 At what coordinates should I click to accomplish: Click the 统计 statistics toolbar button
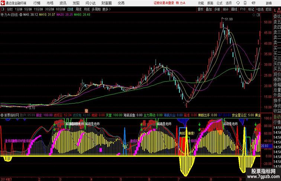[226, 9]
